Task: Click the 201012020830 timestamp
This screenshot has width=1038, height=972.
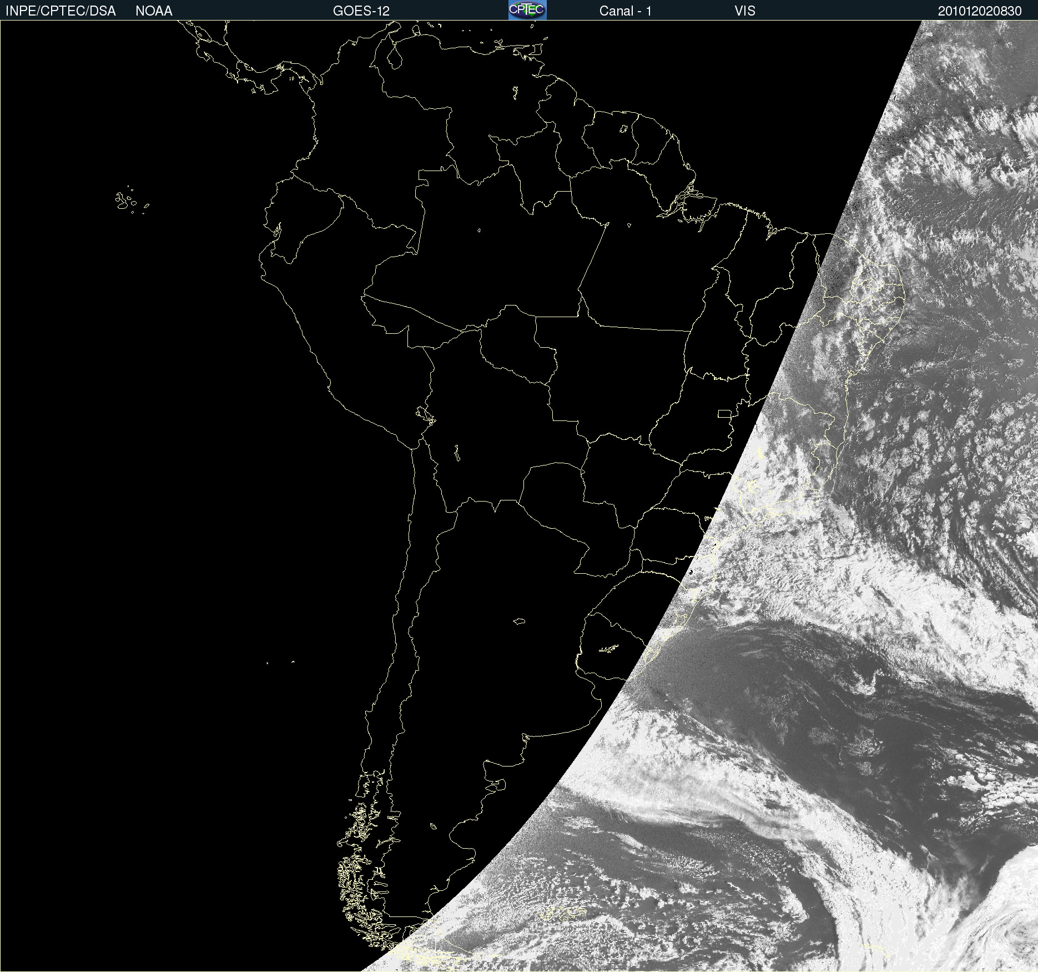Action: pyautogui.click(x=980, y=11)
